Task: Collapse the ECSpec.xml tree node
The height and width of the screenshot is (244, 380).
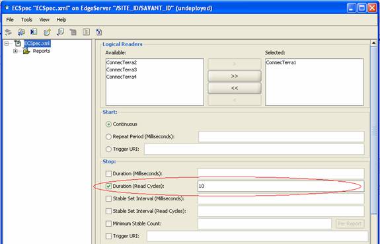Action: tap(7, 44)
